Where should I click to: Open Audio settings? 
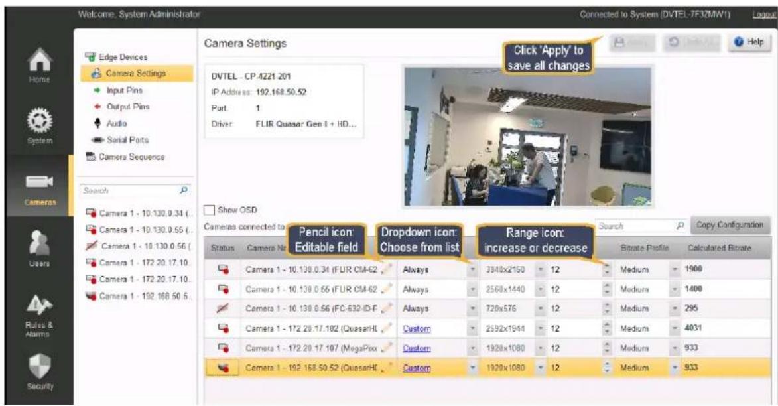tap(110, 123)
